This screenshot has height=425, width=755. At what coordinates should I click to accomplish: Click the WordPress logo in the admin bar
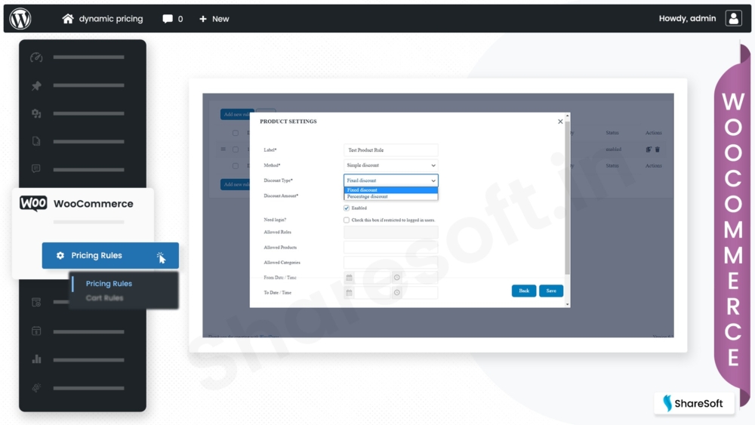[20, 19]
